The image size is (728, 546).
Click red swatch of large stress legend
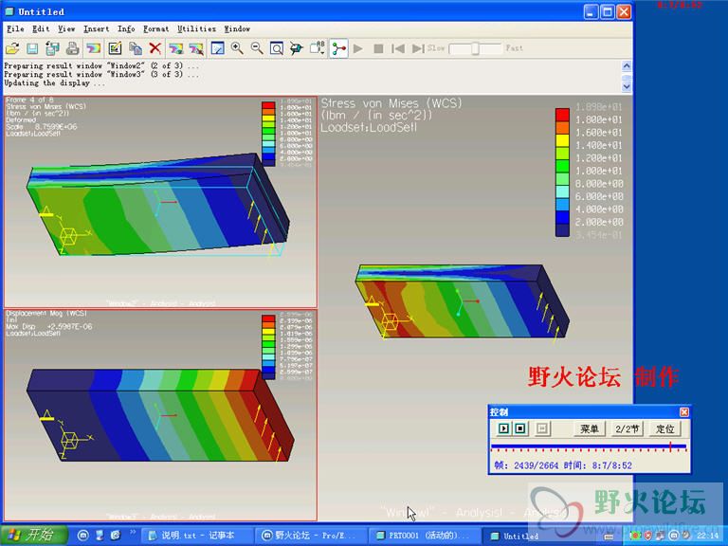[x=562, y=115]
